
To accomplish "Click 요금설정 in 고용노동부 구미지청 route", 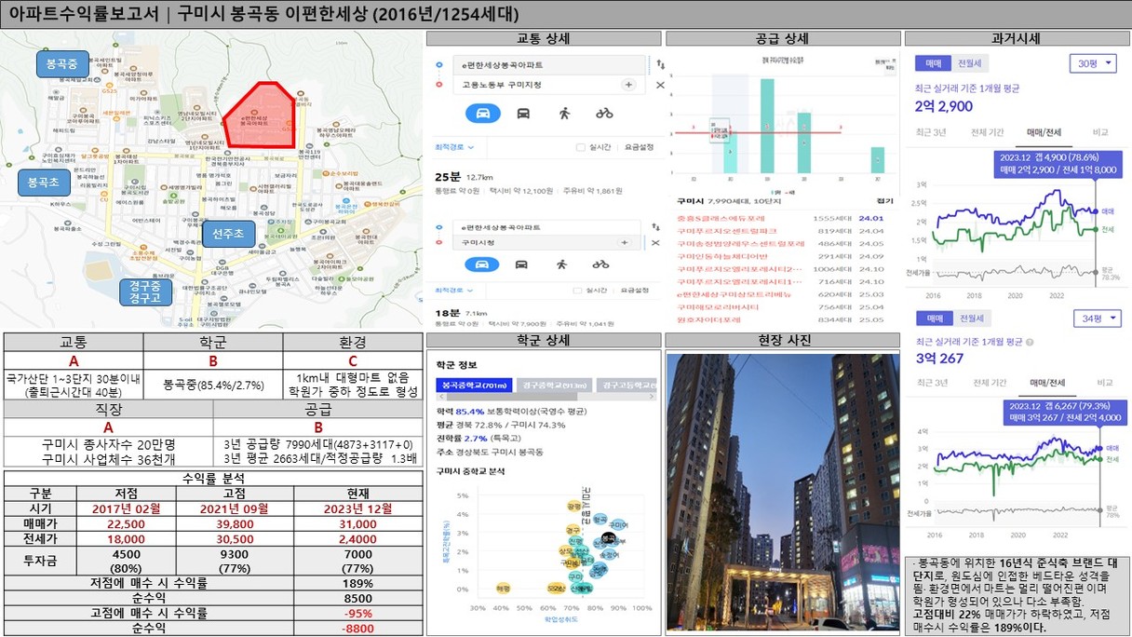I will pos(639,147).
